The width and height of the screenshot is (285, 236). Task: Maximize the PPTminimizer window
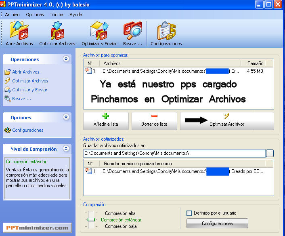(x=268, y=4)
